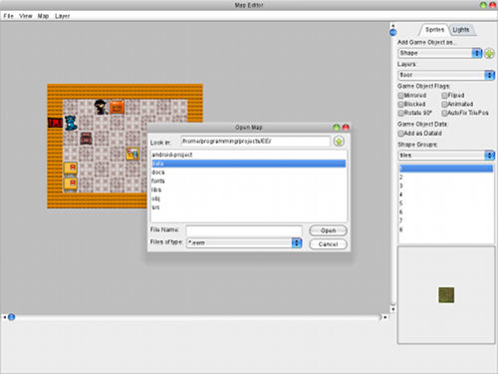Select shape 6 in shape list
The height and width of the screenshot is (374, 498).
446,211
